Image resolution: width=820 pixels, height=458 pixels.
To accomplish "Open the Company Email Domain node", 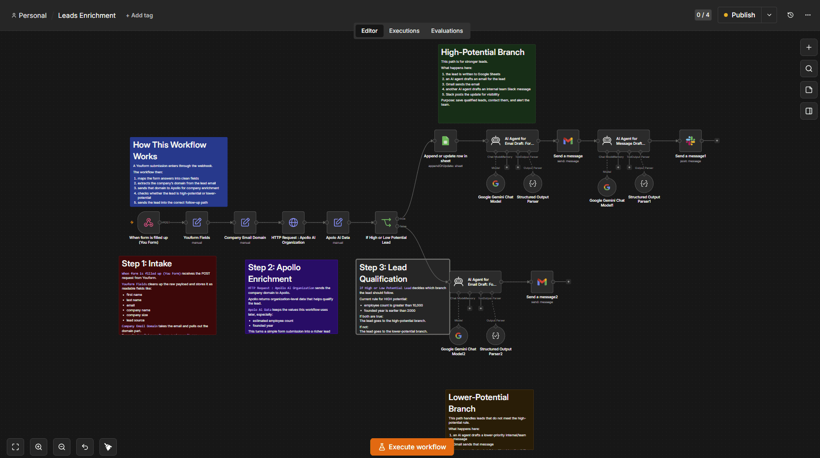I will [x=245, y=222].
